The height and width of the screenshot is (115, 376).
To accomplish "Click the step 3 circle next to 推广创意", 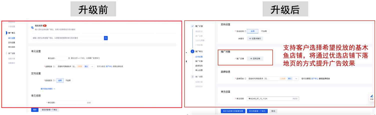I will click(x=192, y=76).
